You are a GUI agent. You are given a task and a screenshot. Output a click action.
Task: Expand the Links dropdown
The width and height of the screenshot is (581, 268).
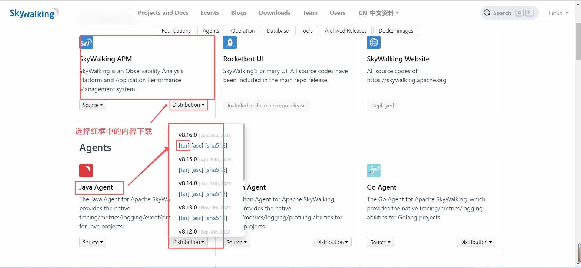pos(559,13)
